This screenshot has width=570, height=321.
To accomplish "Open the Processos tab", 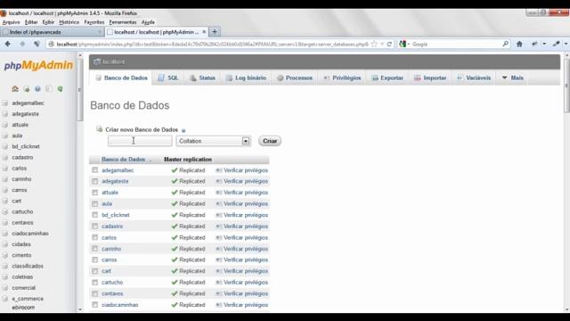I will (295, 78).
